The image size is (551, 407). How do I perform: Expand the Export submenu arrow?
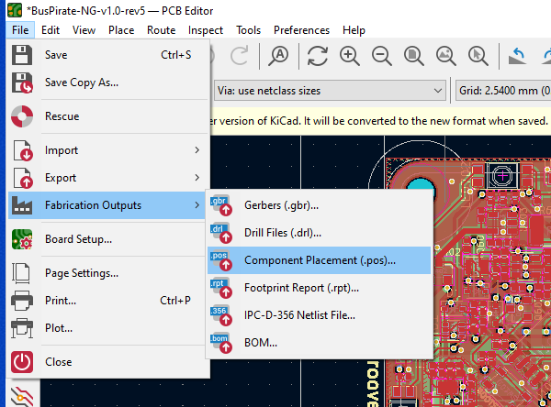coord(197,178)
